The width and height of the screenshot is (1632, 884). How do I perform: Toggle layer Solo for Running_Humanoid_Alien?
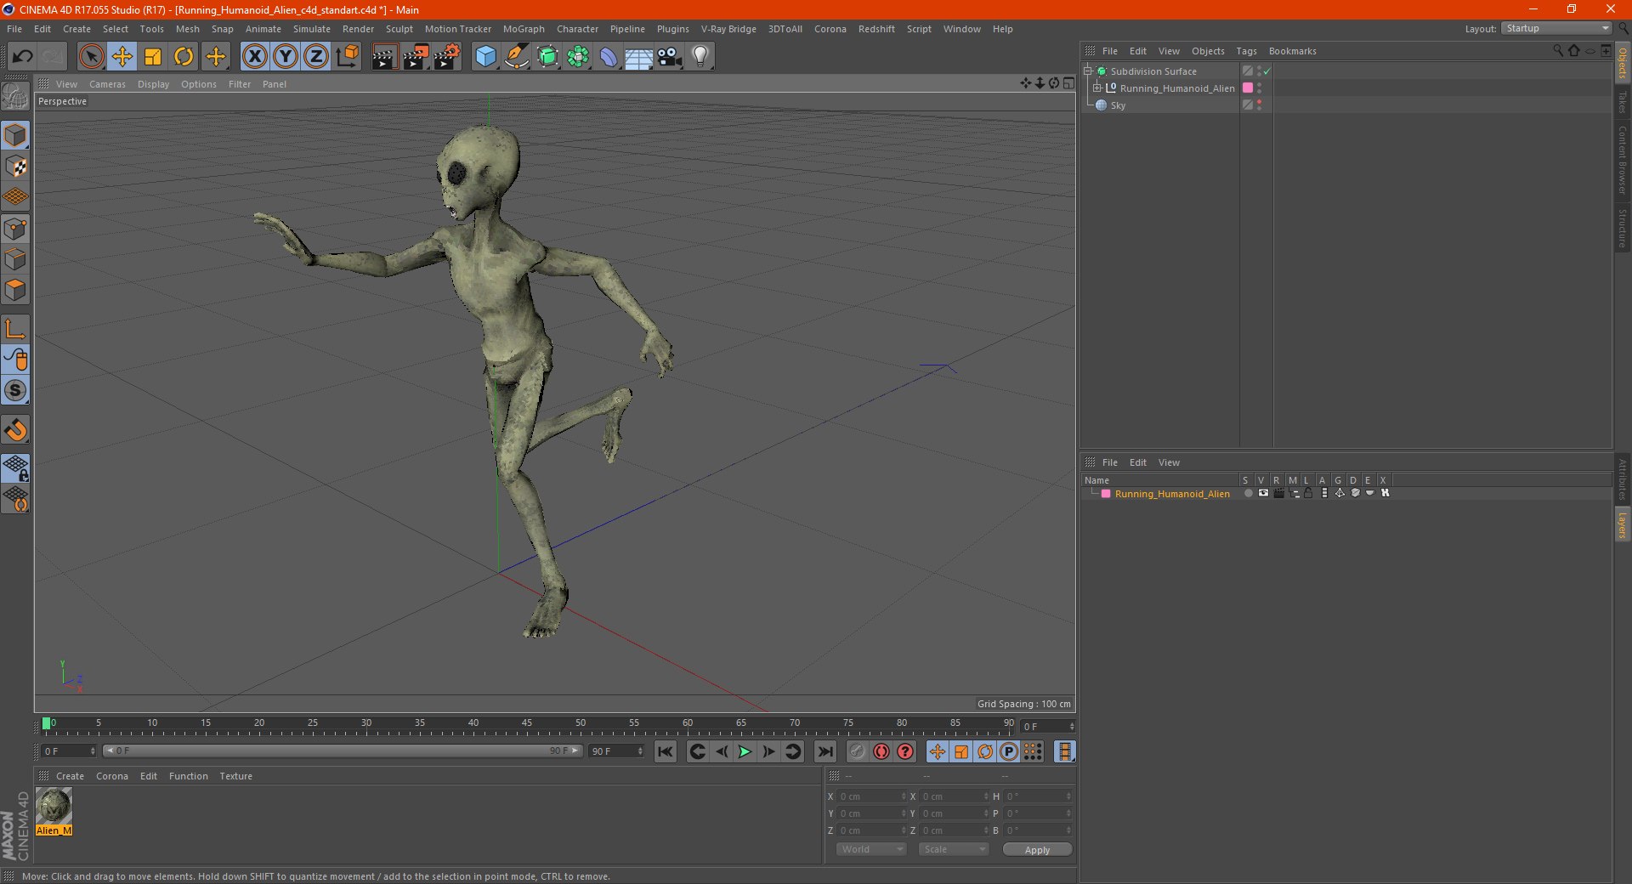click(1248, 493)
